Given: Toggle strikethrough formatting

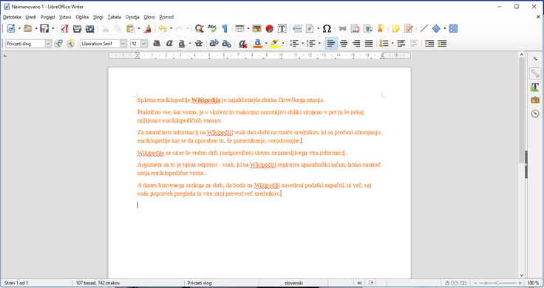Looking at the screenshot, I should click(x=199, y=44).
